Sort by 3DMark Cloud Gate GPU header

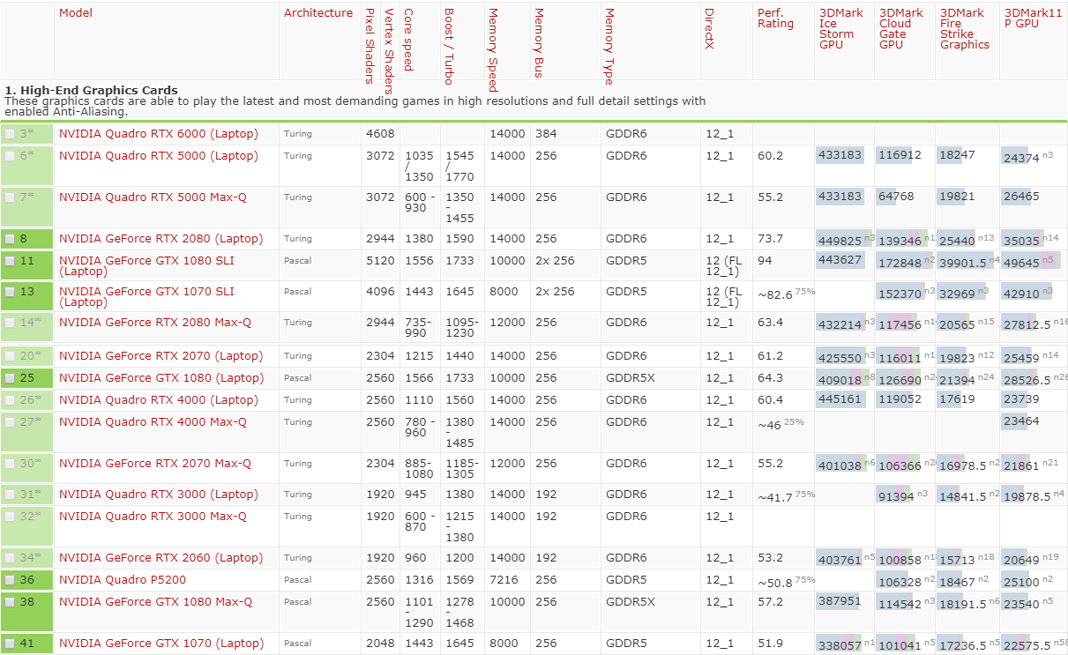pos(901,29)
